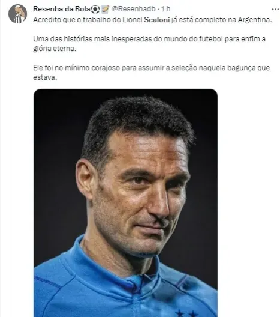This screenshot has height=317, width=280.
Task: Click the words "glória eterna." in the tweet
Action: (55, 49)
